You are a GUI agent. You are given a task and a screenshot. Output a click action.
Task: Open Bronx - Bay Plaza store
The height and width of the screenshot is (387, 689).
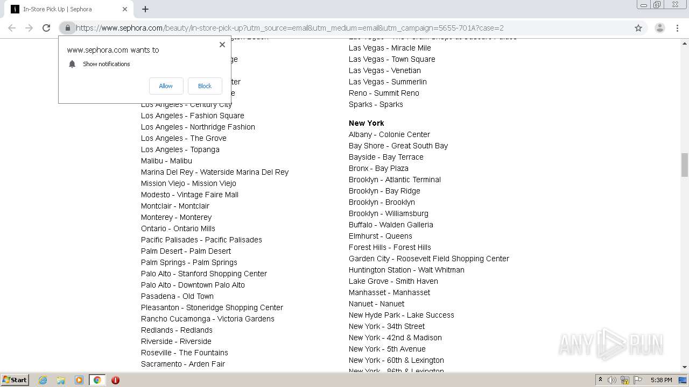(378, 168)
